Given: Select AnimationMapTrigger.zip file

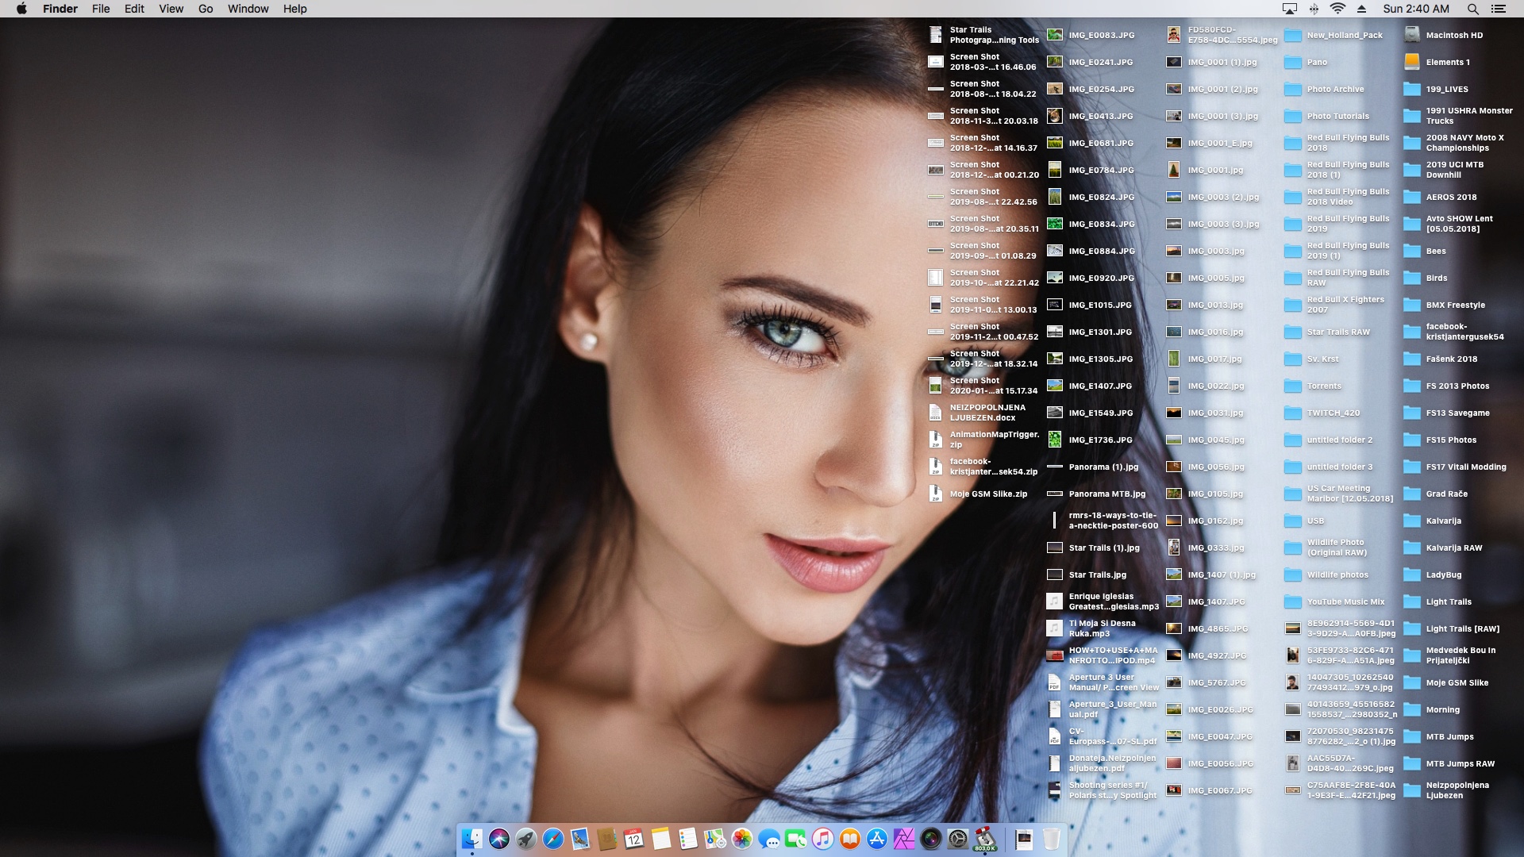Looking at the screenshot, I should pyautogui.click(x=983, y=440).
